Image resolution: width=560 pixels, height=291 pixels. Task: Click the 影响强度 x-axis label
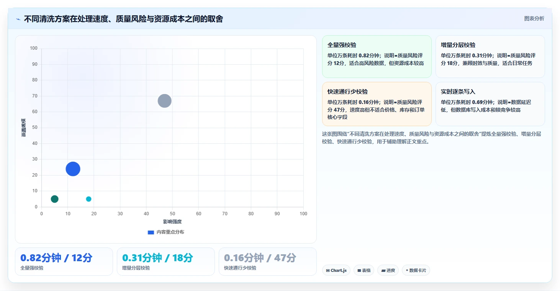coord(172,222)
